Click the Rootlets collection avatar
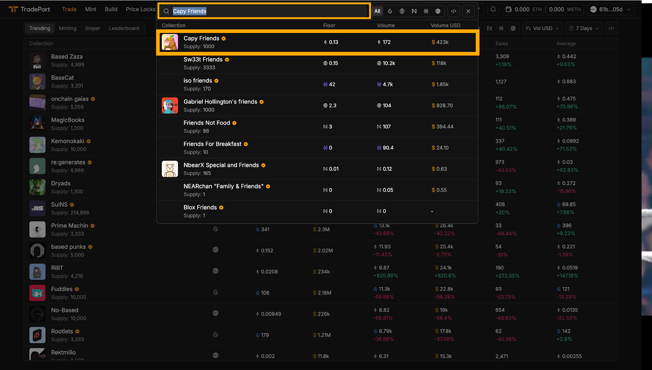The width and height of the screenshot is (652, 370). pyautogui.click(x=37, y=335)
